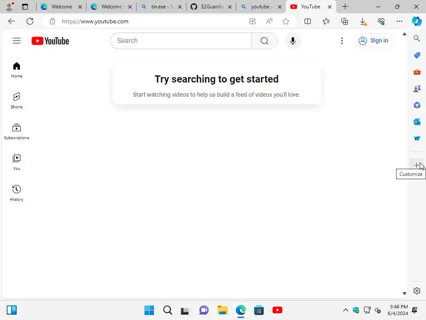Click the YouTube logo
Screen dimensions: 426x320
(x=50, y=41)
